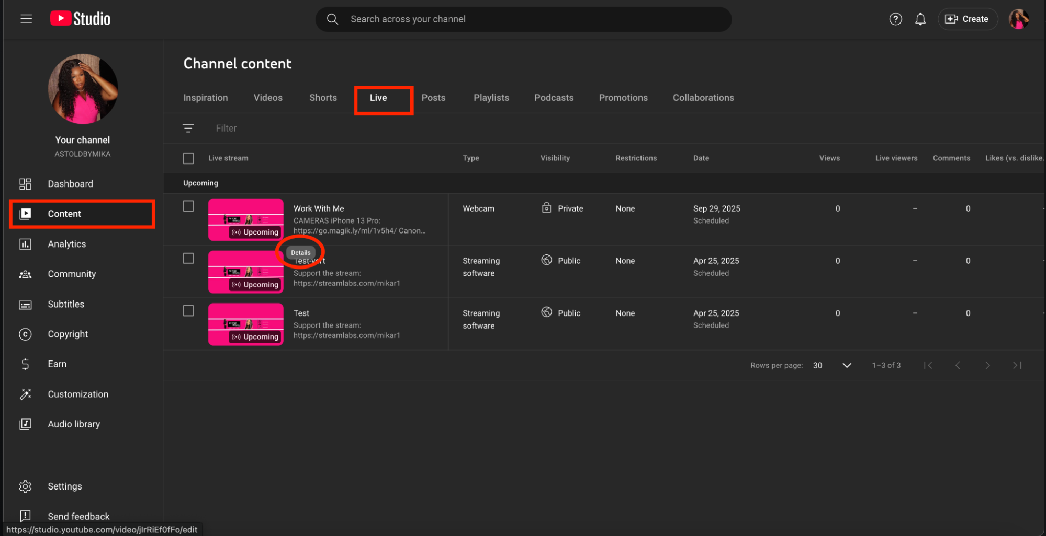Viewport: 1046px width, 536px height.
Task: Open the Audio library section
Action: (x=73, y=424)
